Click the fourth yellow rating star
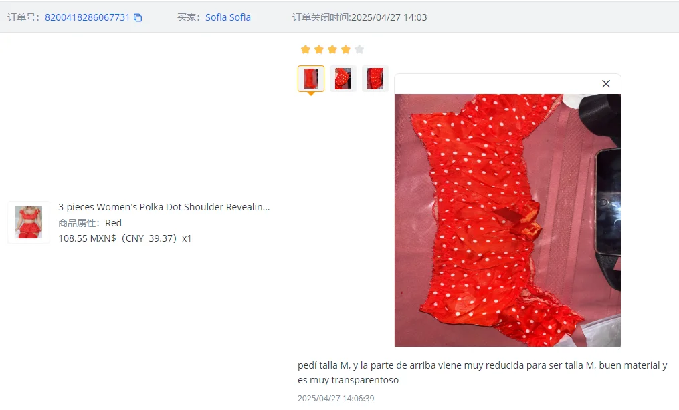 pyautogui.click(x=346, y=49)
